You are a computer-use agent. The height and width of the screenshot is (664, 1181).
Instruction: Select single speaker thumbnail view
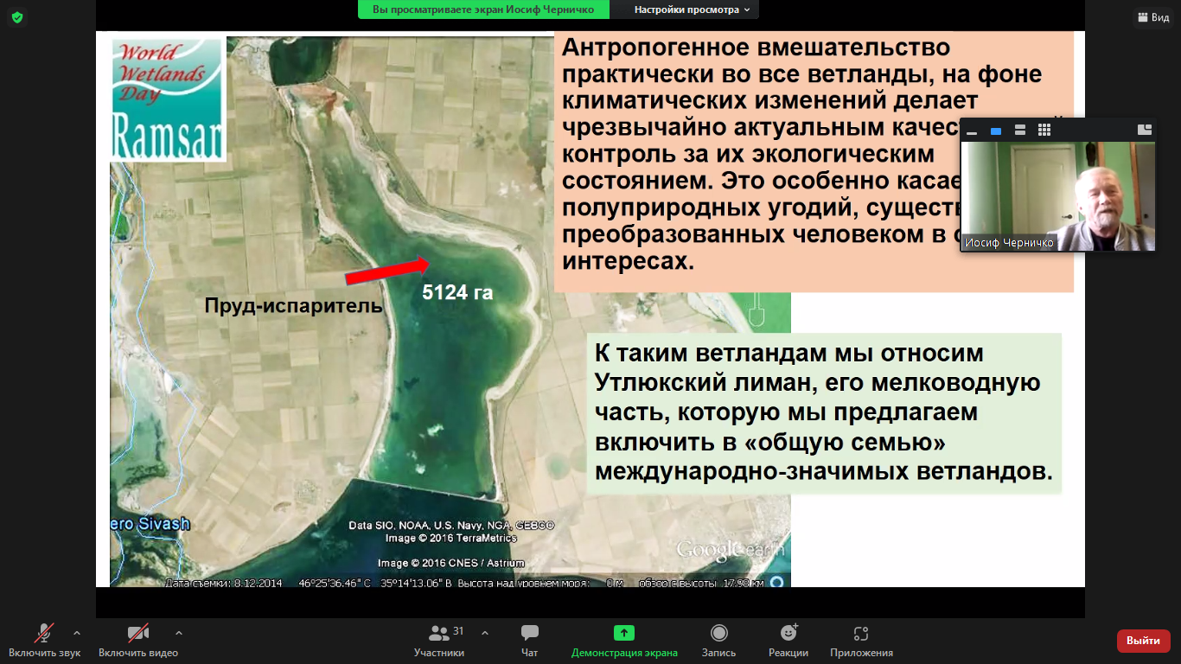pyautogui.click(x=995, y=131)
